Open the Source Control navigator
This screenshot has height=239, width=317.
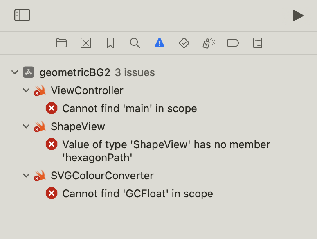86,43
